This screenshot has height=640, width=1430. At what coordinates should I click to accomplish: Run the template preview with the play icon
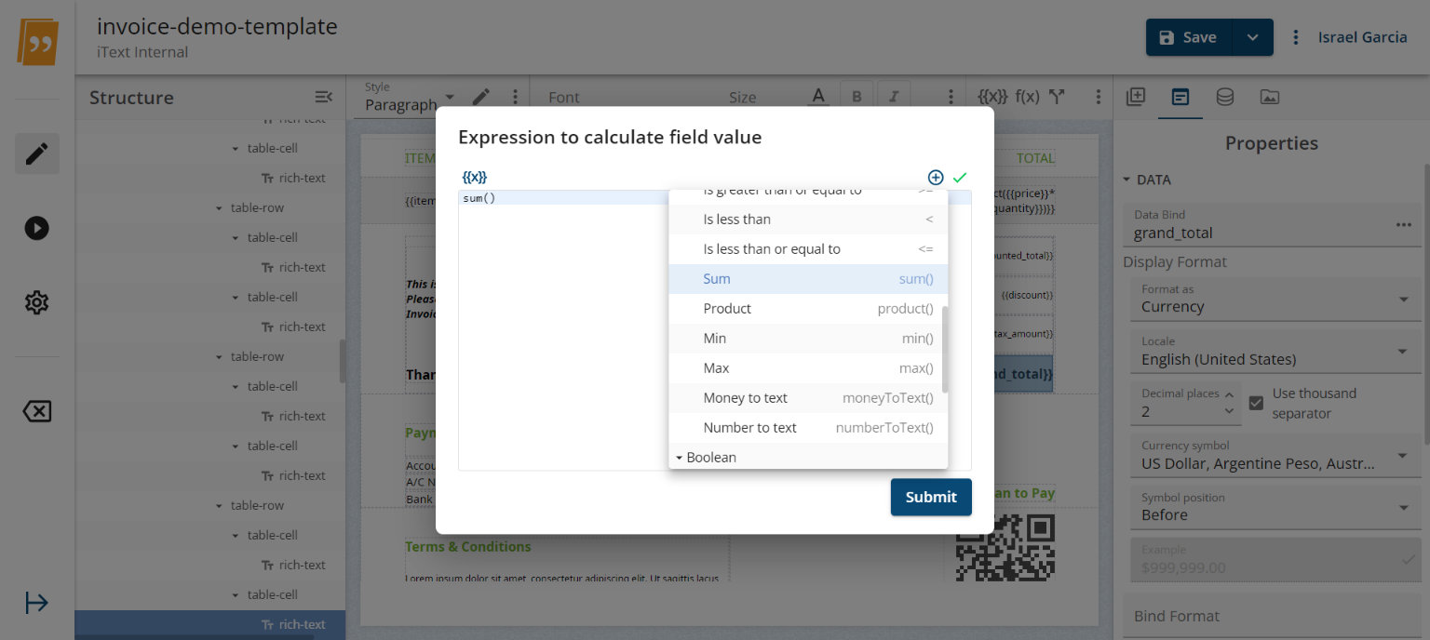tap(36, 228)
